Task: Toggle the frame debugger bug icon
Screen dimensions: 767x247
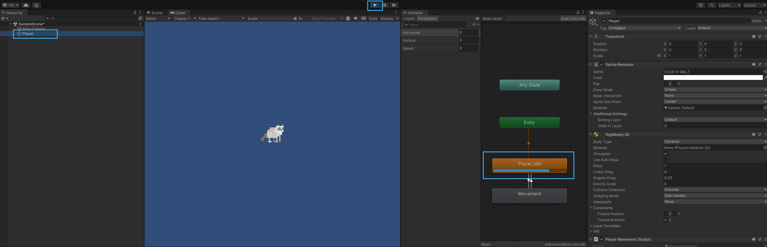Action: pos(348,18)
